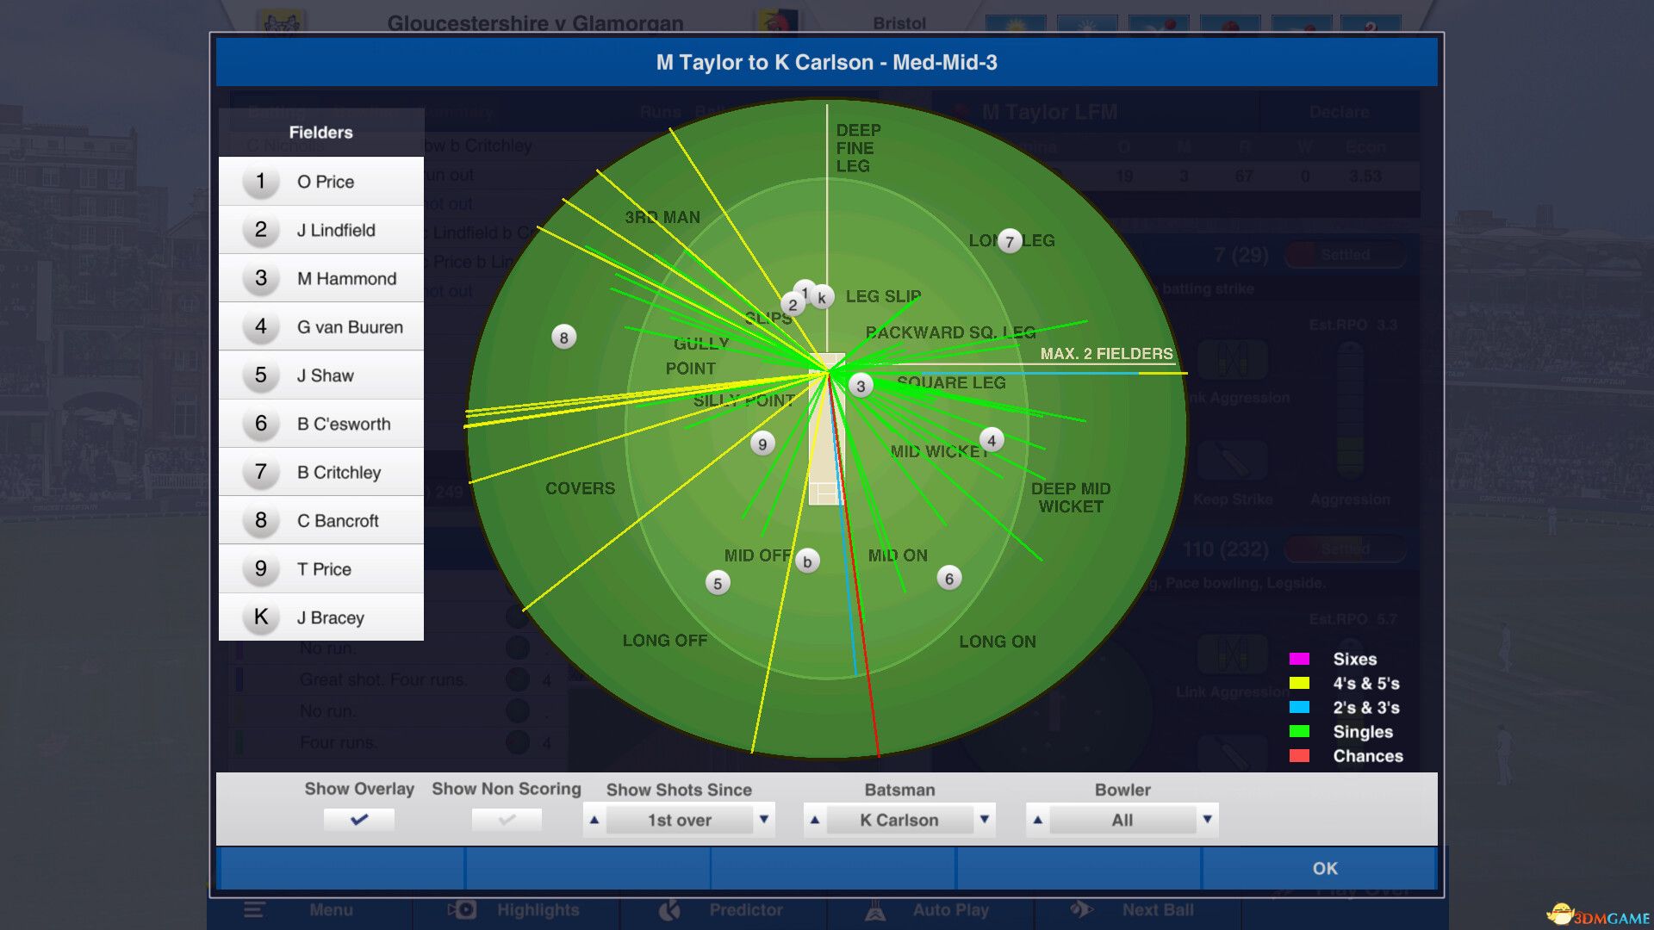Select J Shaw in the Fielders list
Viewport: 1654px width, 930px height.
[321, 375]
